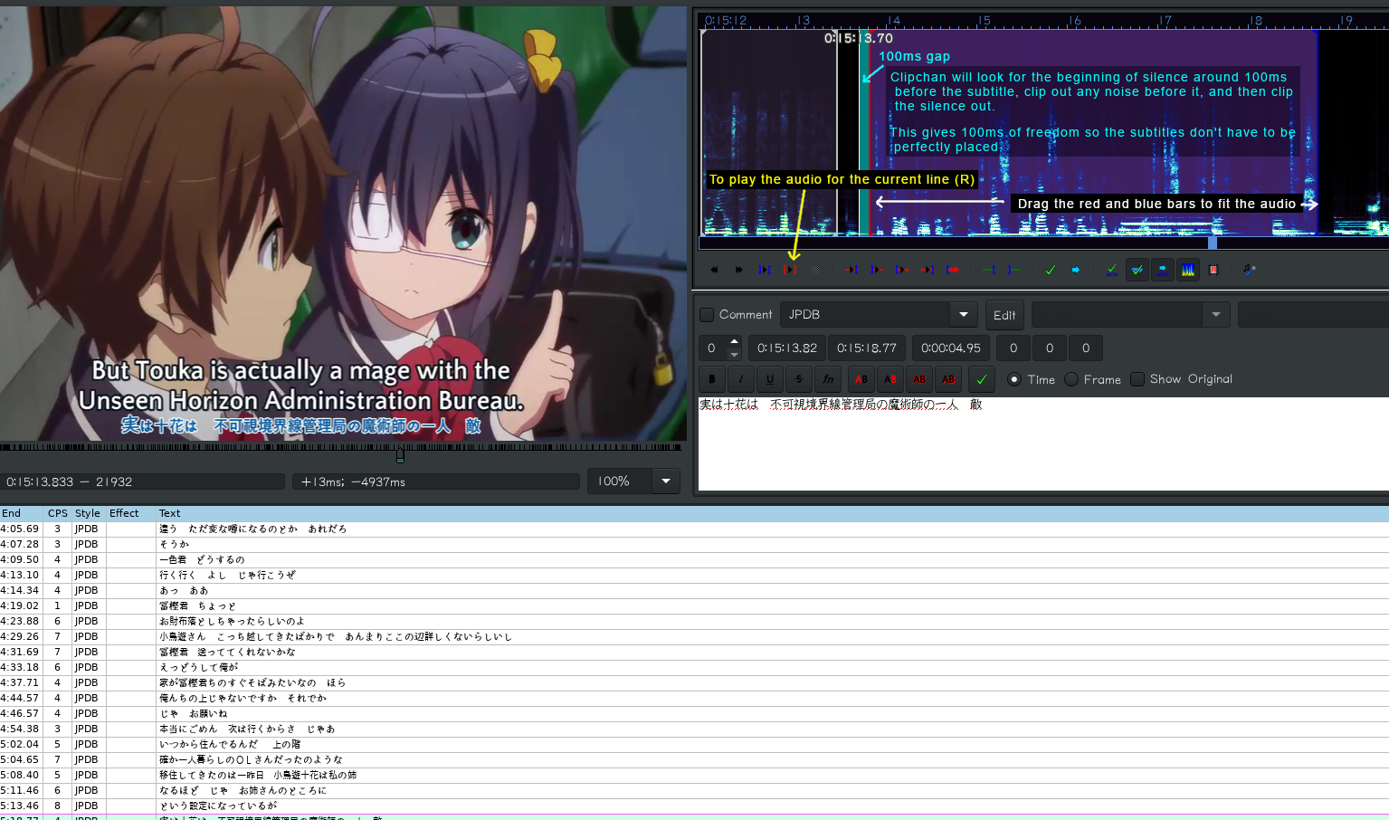Open the JPDB style dropdown
Screen dimensions: 1389x820
[964, 315]
